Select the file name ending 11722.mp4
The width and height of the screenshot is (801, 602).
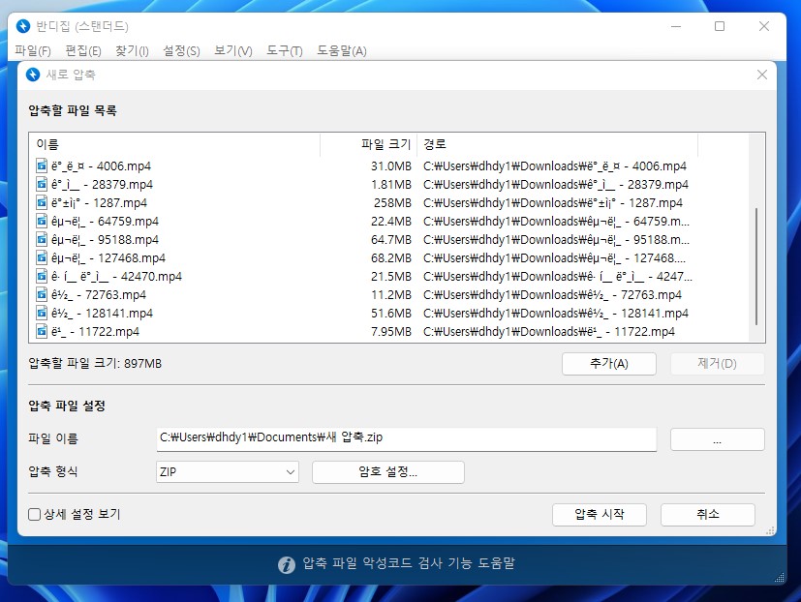(x=95, y=331)
